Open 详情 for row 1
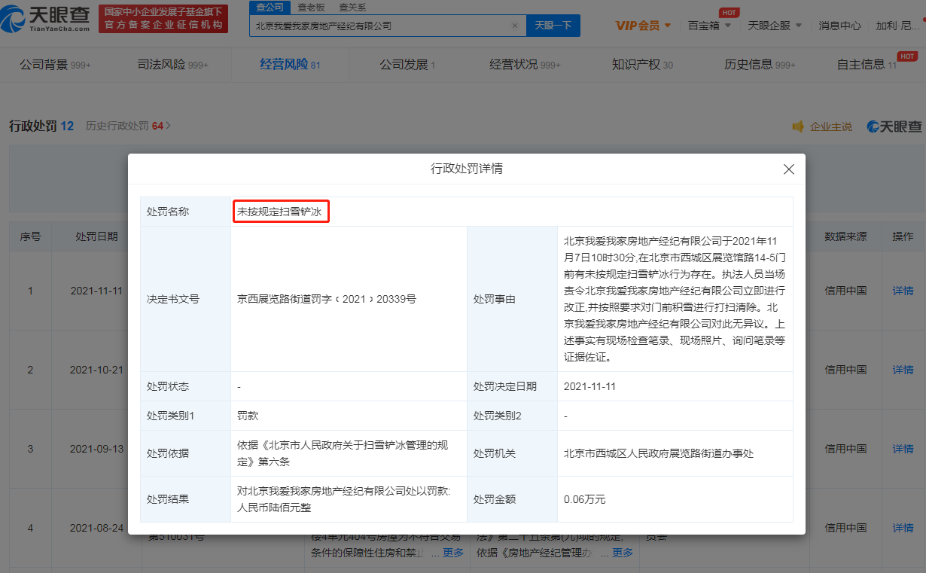Image resolution: width=926 pixels, height=573 pixels. coord(903,291)
